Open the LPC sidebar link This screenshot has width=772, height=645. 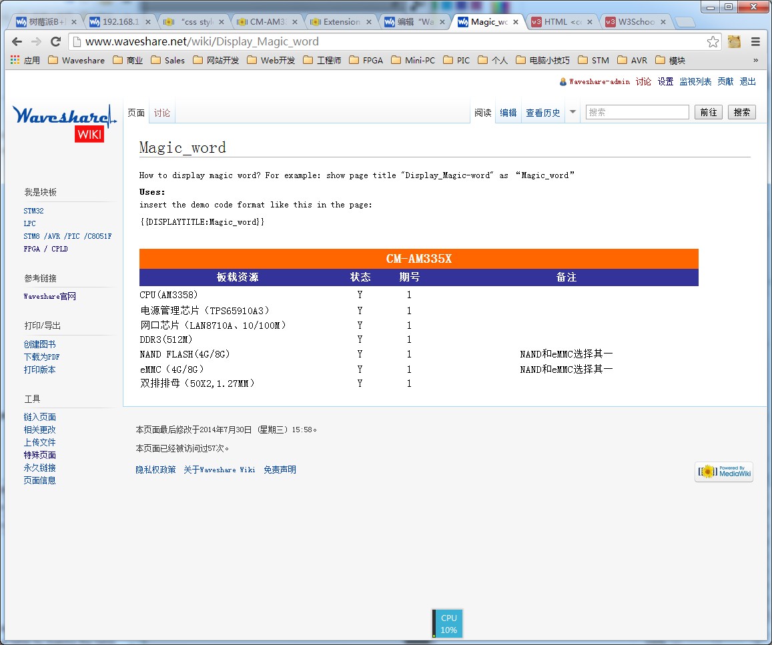point(29,223)
